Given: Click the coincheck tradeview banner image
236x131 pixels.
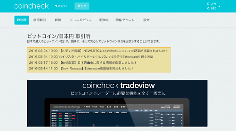Looking at the screenshot, I should 117,103.
